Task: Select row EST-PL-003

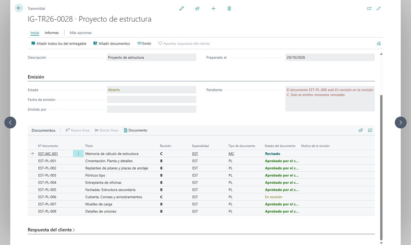Action: pos(201,175)
